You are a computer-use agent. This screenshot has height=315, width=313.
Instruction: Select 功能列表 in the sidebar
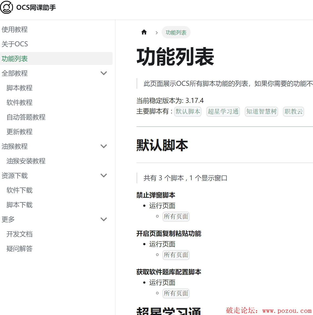(x=56, y=58)
